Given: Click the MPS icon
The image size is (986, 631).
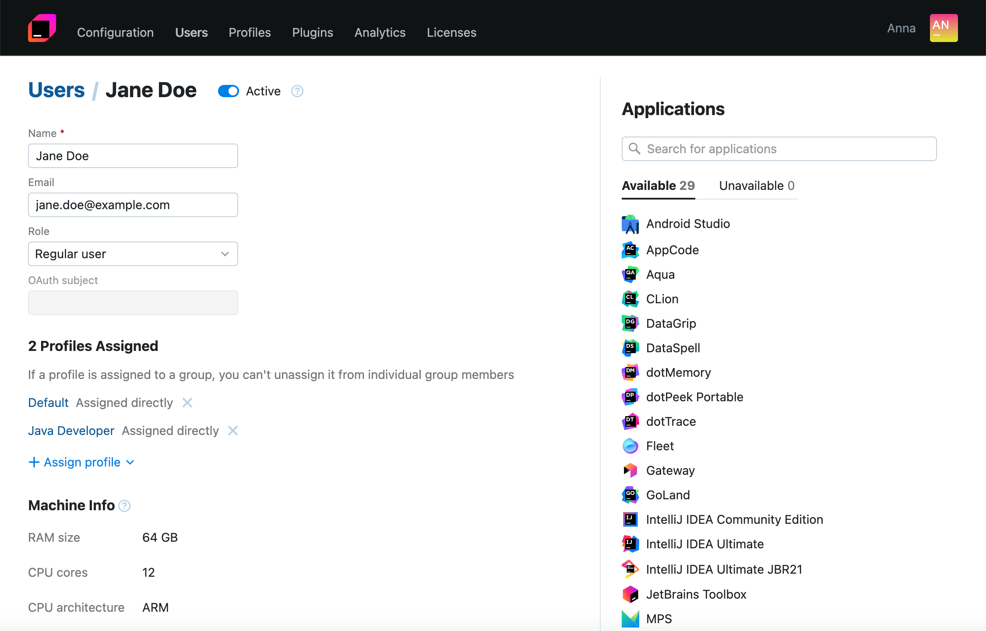Looking at the screenshot, I should tap(630, 619).
